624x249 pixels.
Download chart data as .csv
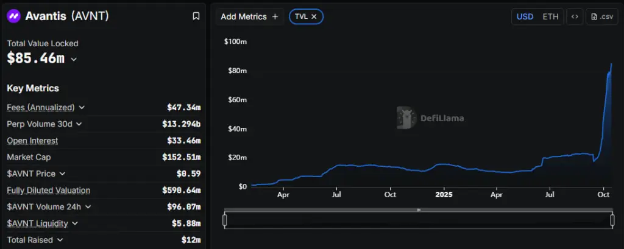point(601,16)
